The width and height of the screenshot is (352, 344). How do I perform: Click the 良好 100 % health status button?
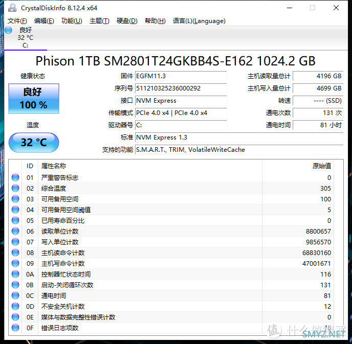(x=34, y=99)
